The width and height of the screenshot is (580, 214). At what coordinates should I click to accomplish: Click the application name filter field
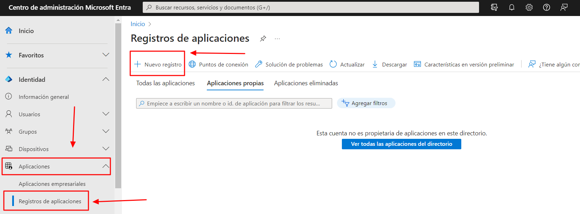(234, 103)
